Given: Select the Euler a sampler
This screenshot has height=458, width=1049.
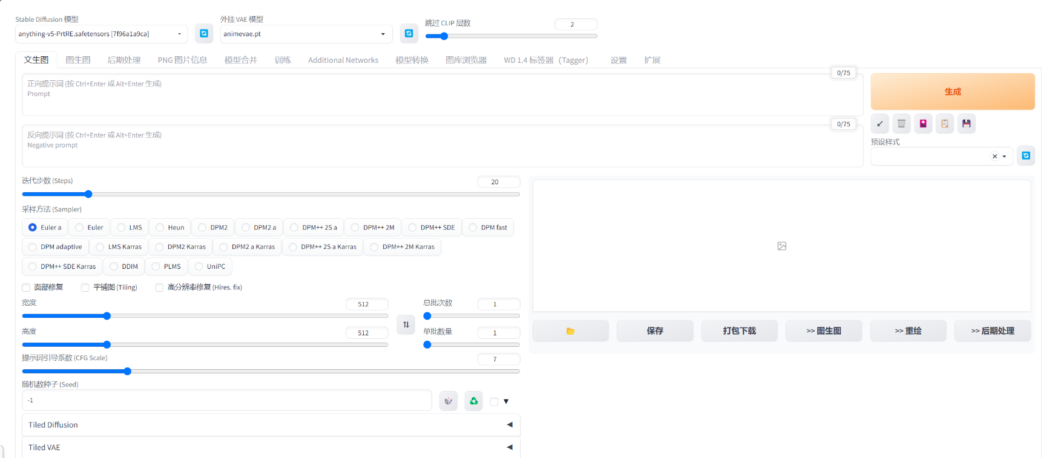Looking at the screenshot, I should pos(45,227).
